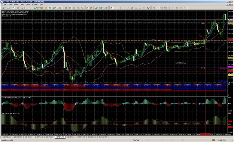Switch chart to bar chart style
Screen dimensions: 234x142
[66, 8]
